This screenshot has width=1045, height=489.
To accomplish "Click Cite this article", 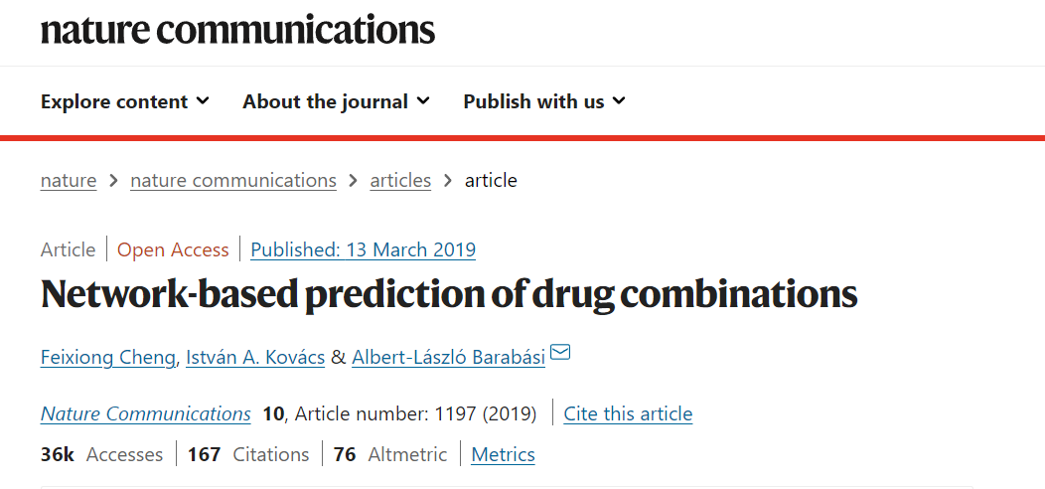I will pyautogui.click(x=628, y=413).
